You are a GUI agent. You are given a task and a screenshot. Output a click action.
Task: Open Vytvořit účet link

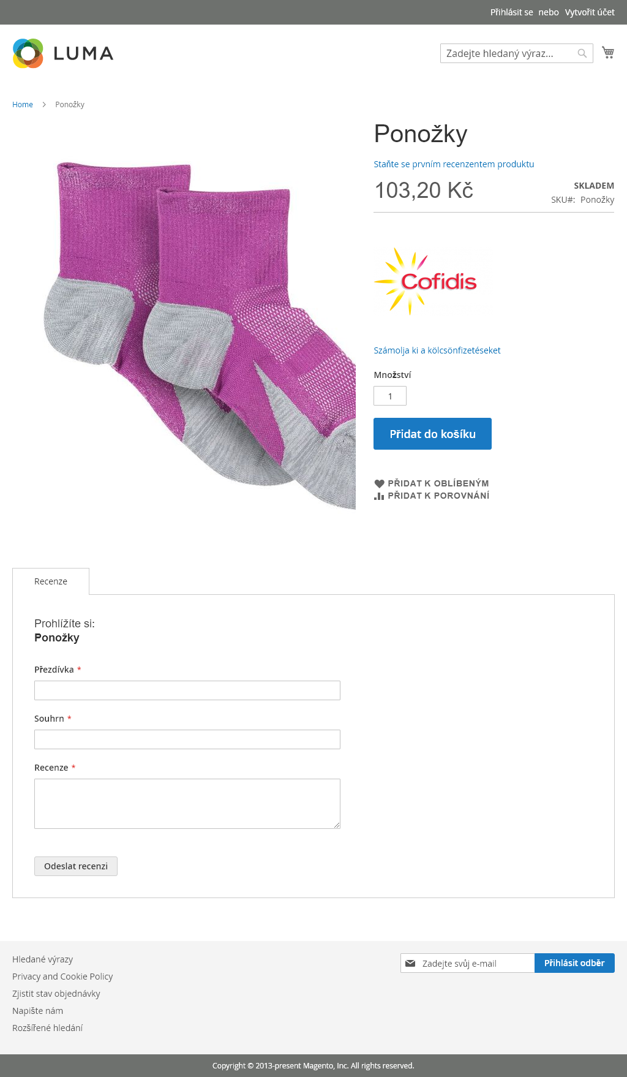pyautogui.click(x=590, y=12)
